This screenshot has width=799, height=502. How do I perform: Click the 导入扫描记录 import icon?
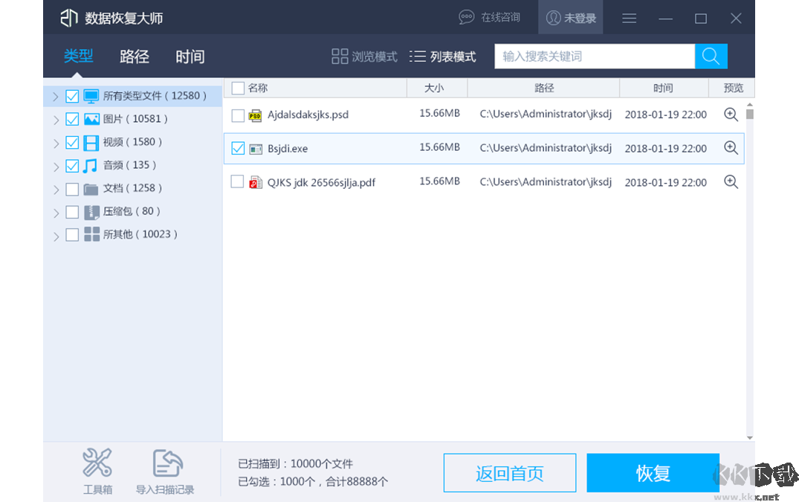166,463
